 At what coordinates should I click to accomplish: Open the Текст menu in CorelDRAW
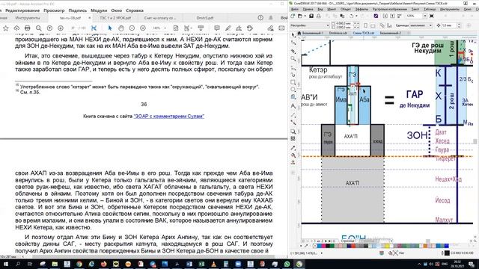click(415, 9)
